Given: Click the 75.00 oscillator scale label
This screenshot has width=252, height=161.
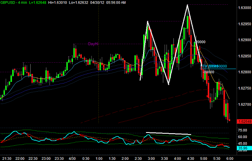Looking at the screenshot, I should [242, 130].
